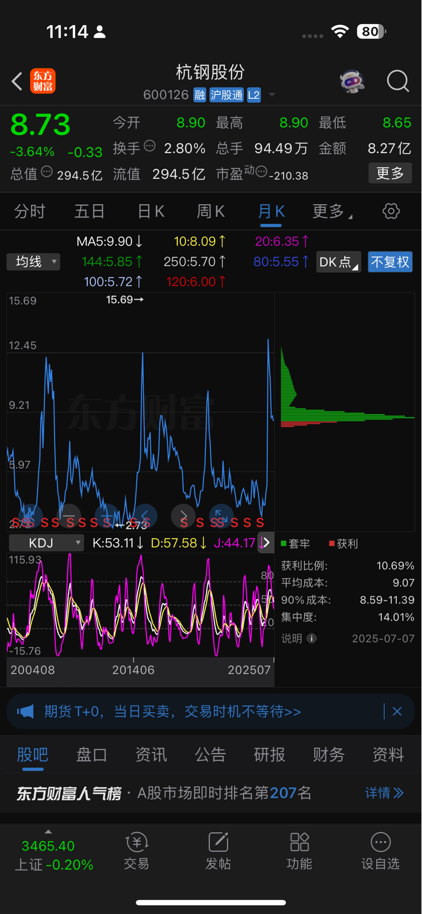Close the futures banner with X

[x=397, y=711]
